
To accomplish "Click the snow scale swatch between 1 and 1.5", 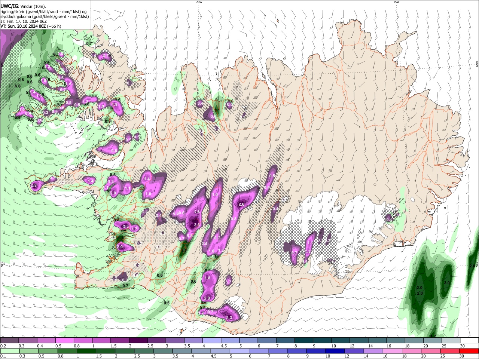I will click(101, 340).
